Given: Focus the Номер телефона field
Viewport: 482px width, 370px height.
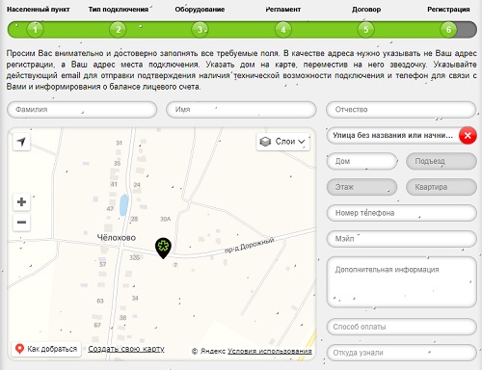Looking at the screenshot, I should pyautogui.click(x=401, y=213).
